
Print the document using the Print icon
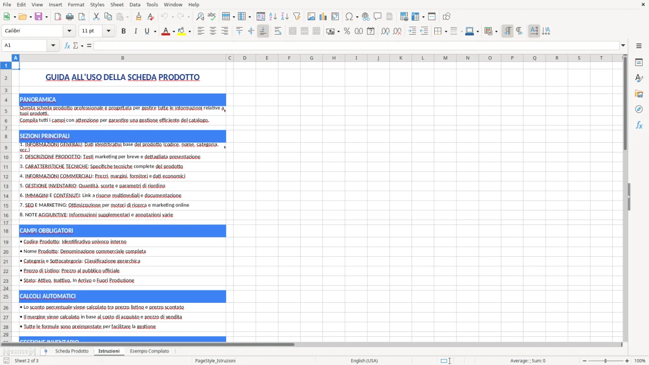[70, 17]
